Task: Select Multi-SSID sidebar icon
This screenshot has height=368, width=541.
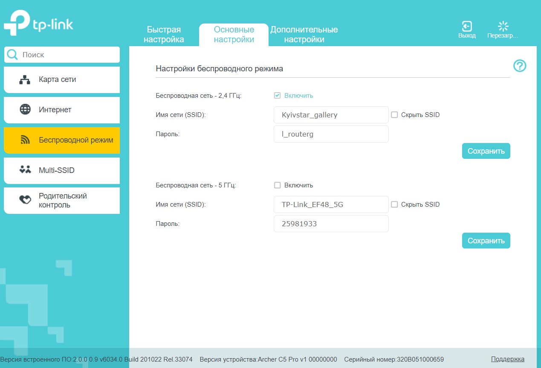Action: 26,170
